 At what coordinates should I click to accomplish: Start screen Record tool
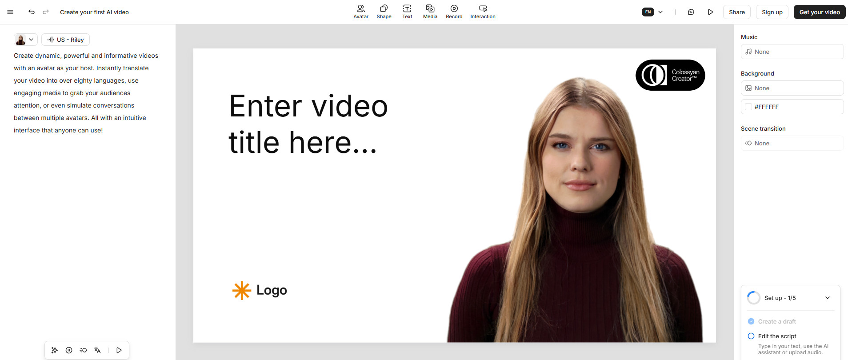coord(454,12)
